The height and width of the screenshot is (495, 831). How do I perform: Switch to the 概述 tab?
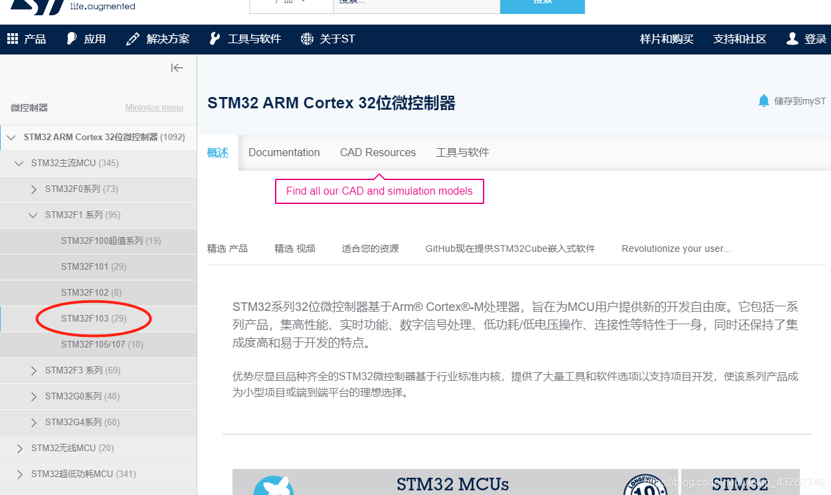pyautogui.click(x=218, y=153)
